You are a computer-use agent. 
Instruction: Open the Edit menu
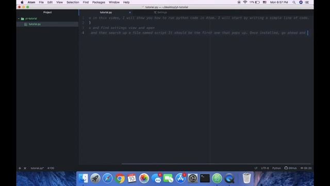click(x=50, y=2)
